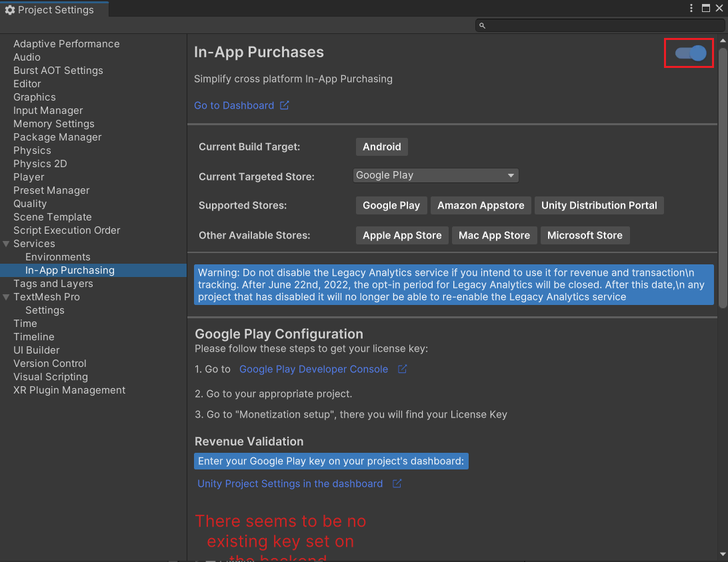This screenshot has height=562, width=728.
Task: Select Timeline settings
Action: pyautogui.click(x=33, y=337)
